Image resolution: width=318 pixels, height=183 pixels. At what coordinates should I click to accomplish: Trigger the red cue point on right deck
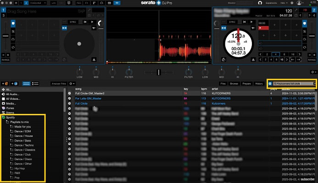263,28
